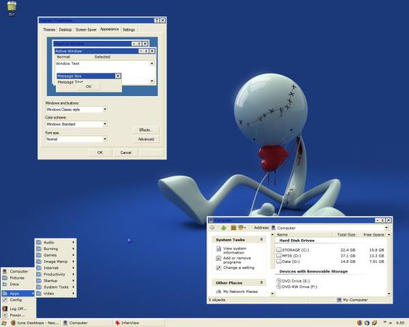The image size is (409, 327).
Task: Switch to IrfanView taskbar button
Action: (139, 323)
